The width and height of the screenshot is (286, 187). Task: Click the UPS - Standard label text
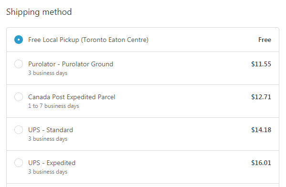point(51,130)
